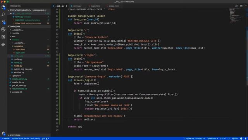This screenshot has width=248, height=140.
Task: Collapse the templates folder
Action: tap(18, 46)
